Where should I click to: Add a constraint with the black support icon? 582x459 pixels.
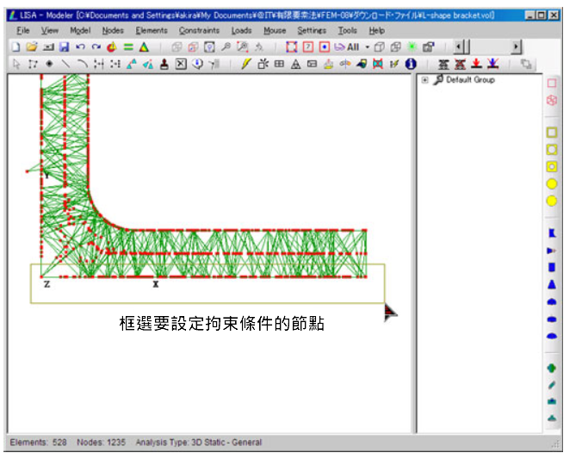(x=443, y=65)
